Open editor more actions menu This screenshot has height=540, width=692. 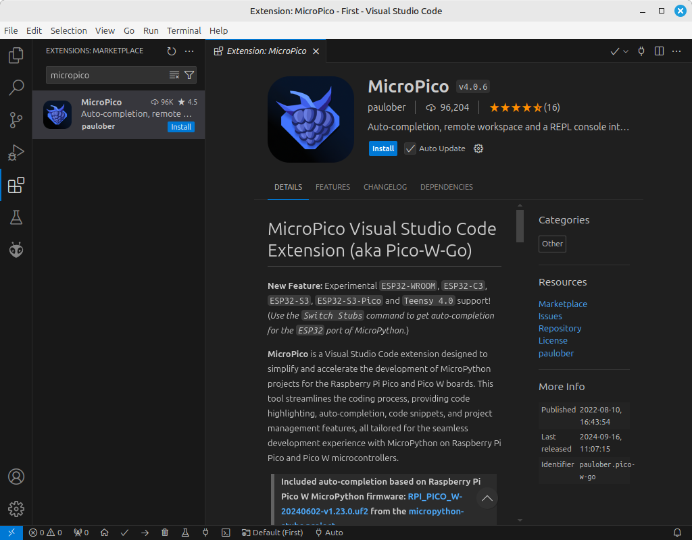(x=676, y=51)
